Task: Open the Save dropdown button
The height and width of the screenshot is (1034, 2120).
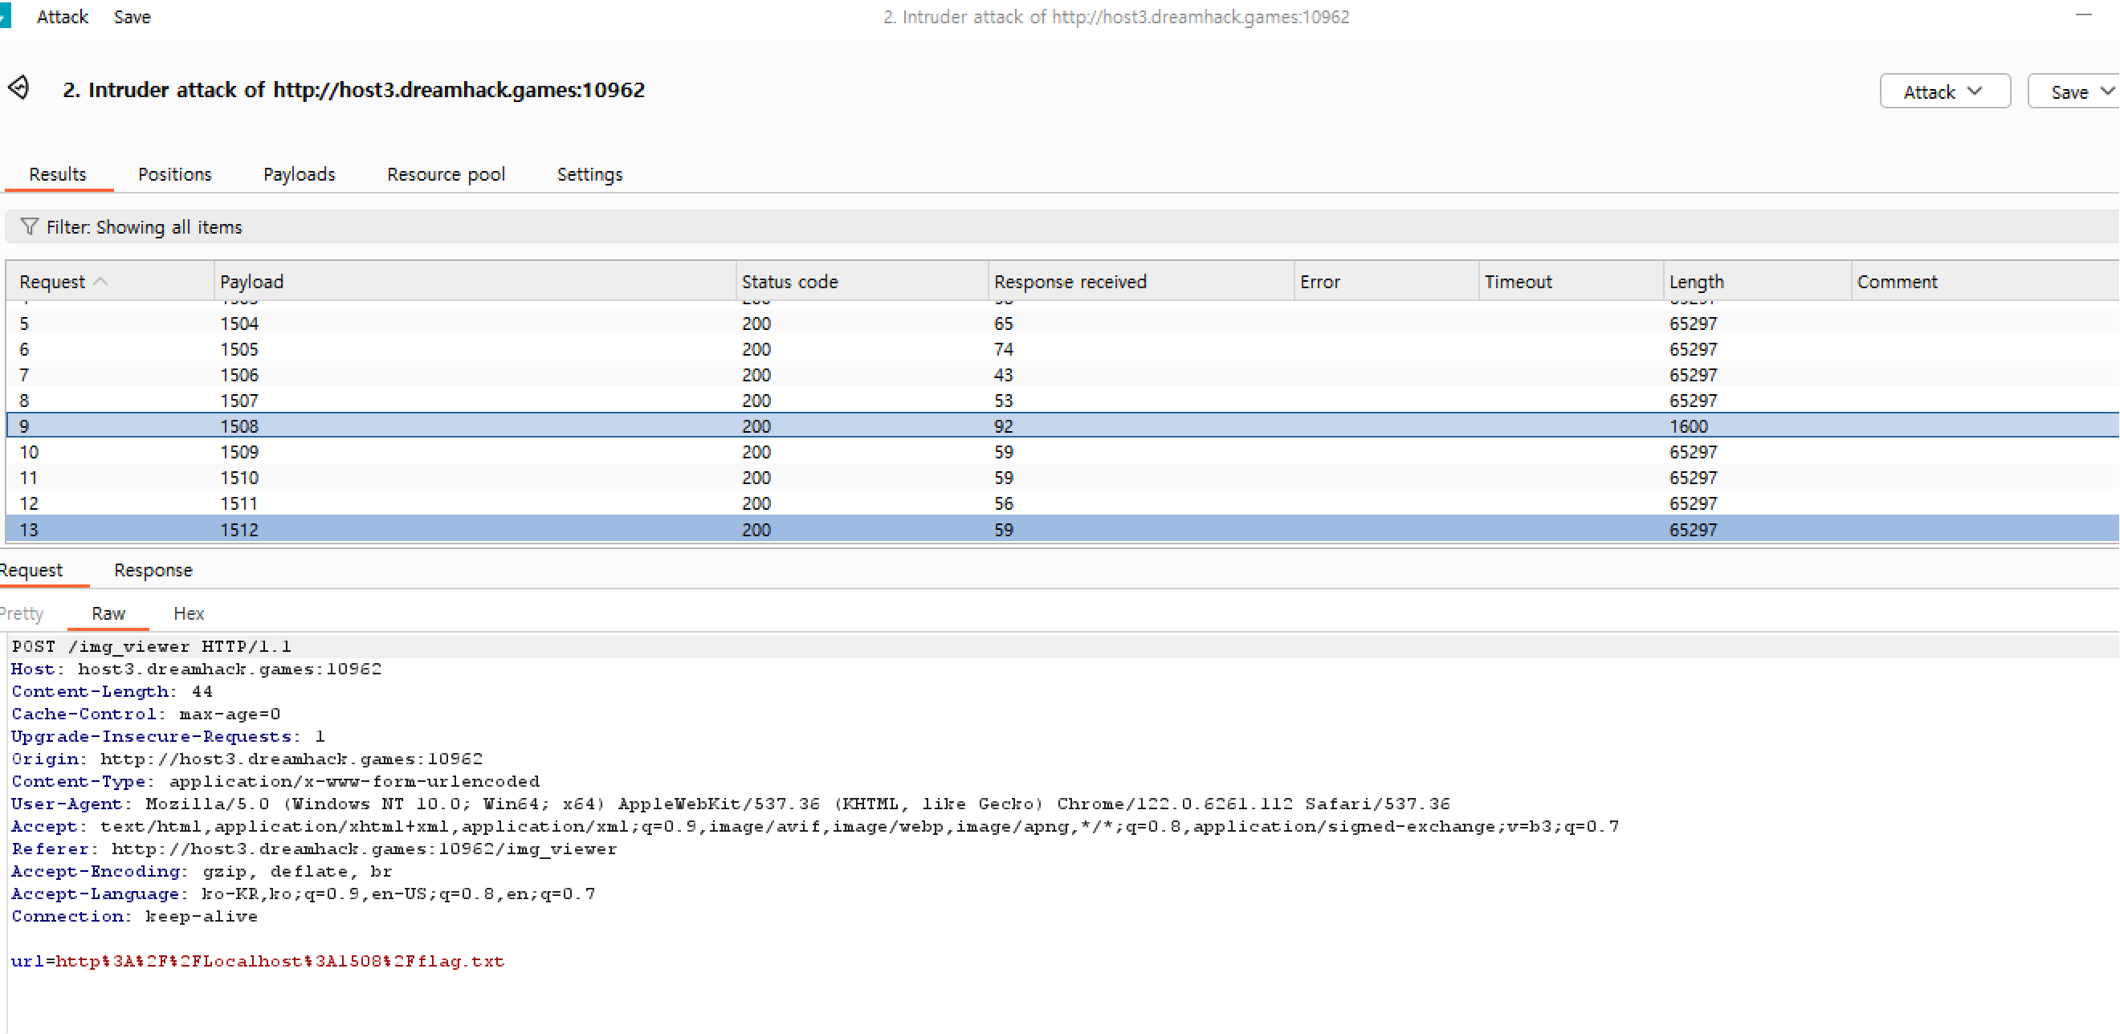Action: coord(2073,92)
